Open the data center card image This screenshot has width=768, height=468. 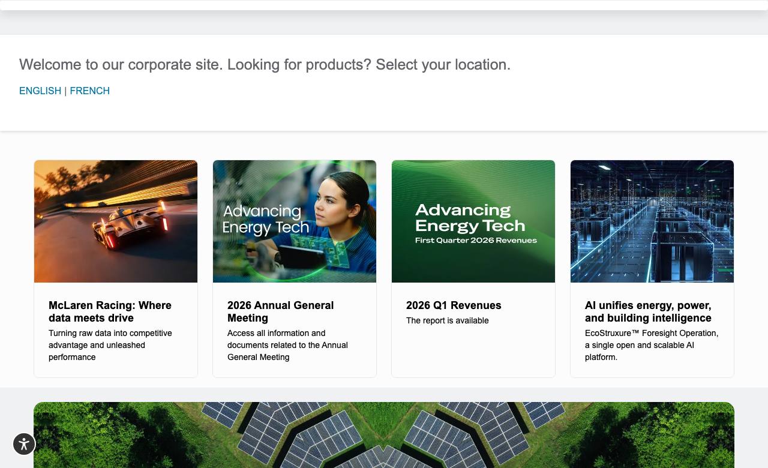click(652, 221)
